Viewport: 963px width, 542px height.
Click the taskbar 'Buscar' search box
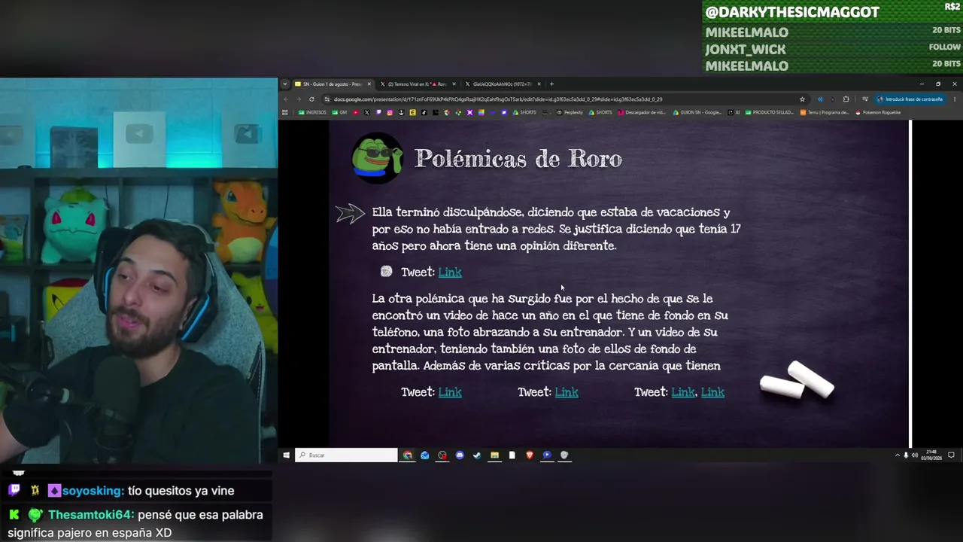point(346,455)
